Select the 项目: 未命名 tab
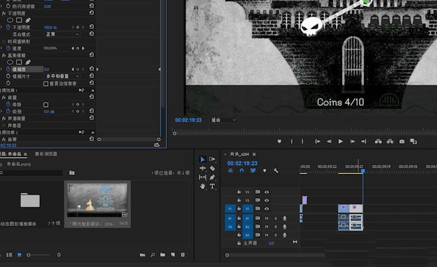437x267 pixels. [x=11, y=154]
